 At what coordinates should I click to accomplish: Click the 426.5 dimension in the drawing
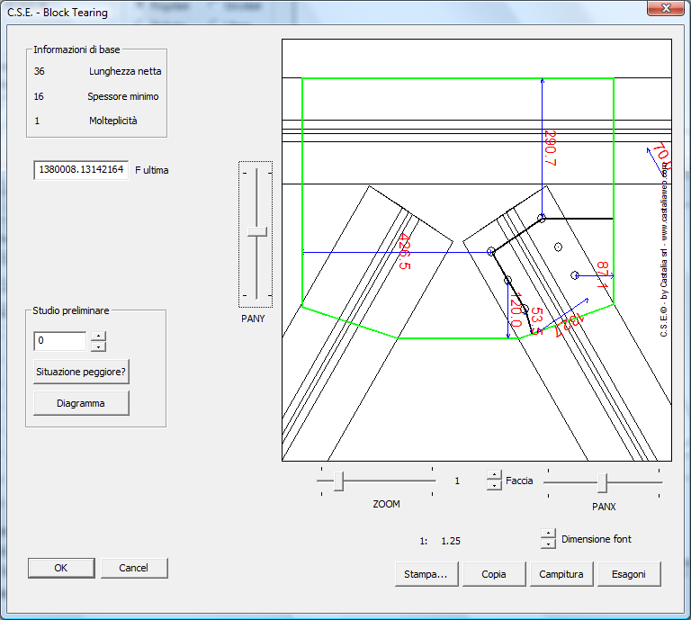pyautogui.click(x=405, y=252)
